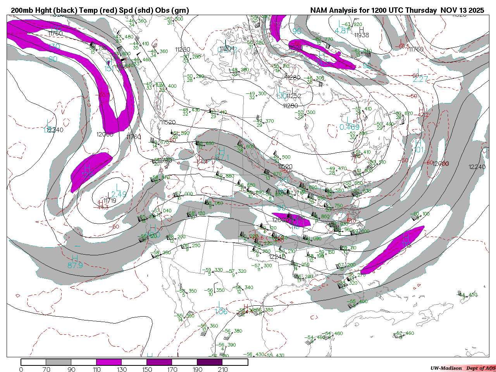The width and height of the screenshot is (496, 372).
Task: Click the green station observation '-56 390'
Action: [x=225, y=345]
